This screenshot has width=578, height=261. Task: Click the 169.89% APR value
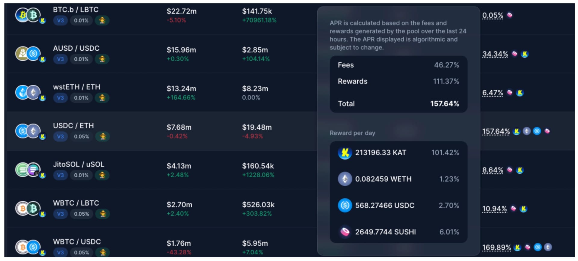[x=496, y=247]
